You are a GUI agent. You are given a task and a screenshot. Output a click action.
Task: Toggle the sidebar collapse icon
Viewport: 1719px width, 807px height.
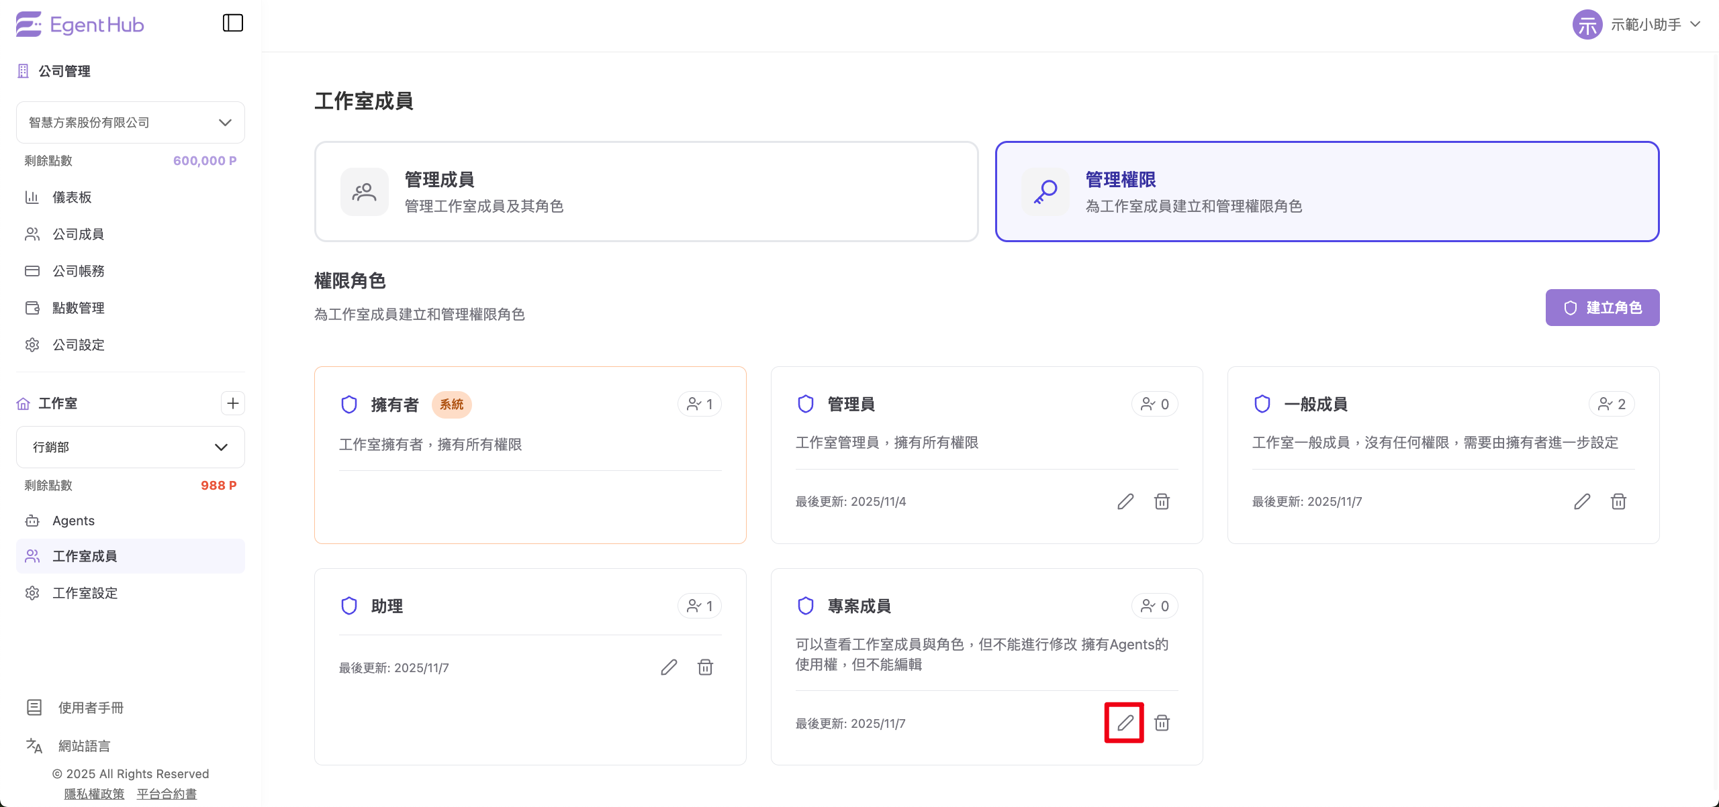coord(232,23)
